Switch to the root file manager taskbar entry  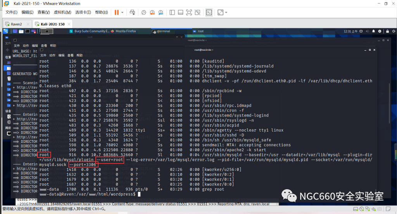coord(198,31)
